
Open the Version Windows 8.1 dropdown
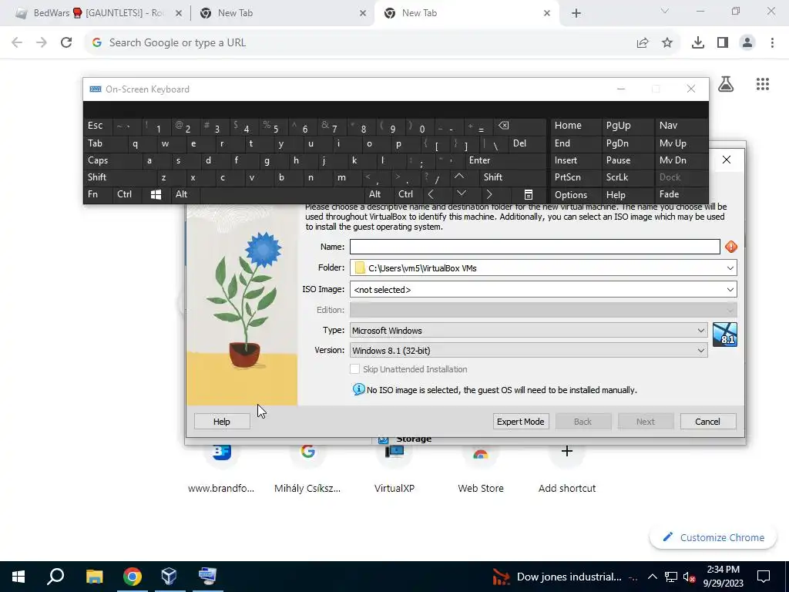coord(529,351)
